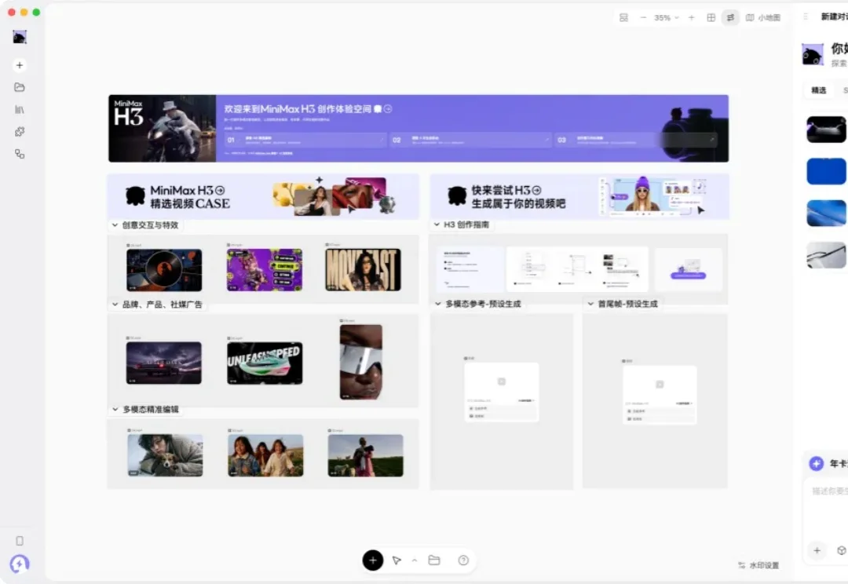The height and width of the screenshot is (584, 848).
Task: Click the purple plus icon beside 年卡
Action: pyautogui.click(x=816, y=463)
